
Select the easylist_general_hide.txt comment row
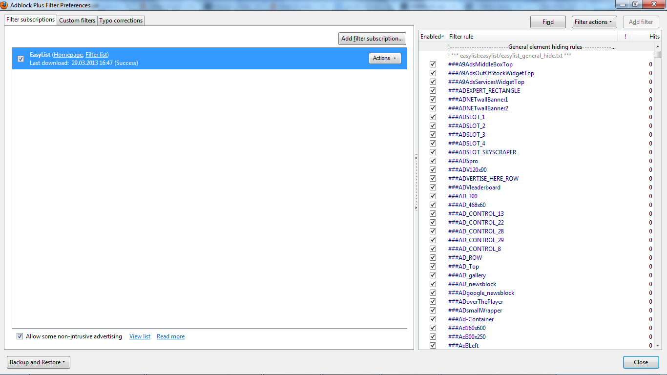tap(510, 56)
